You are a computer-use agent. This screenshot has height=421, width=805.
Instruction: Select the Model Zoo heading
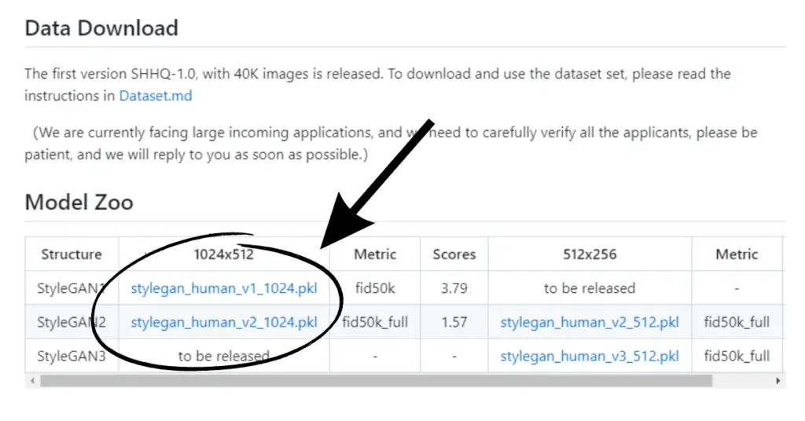(79, 202)
